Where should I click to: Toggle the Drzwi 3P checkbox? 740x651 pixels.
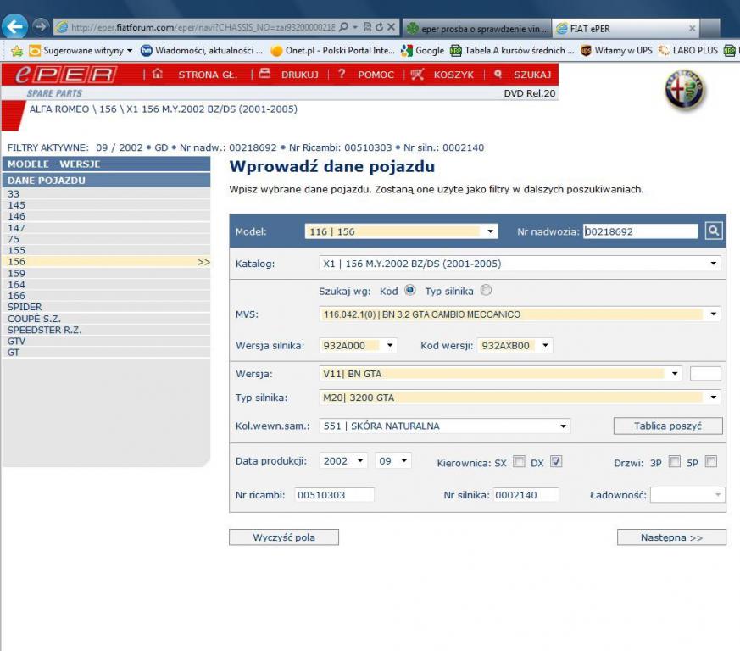[675, 461]
